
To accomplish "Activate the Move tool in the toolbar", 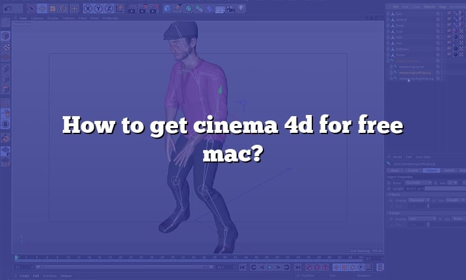I will click(42, 8).
